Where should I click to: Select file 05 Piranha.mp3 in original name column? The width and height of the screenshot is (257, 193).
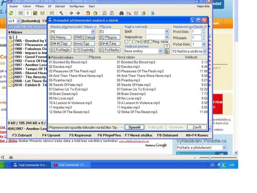[x=61, y=80]
